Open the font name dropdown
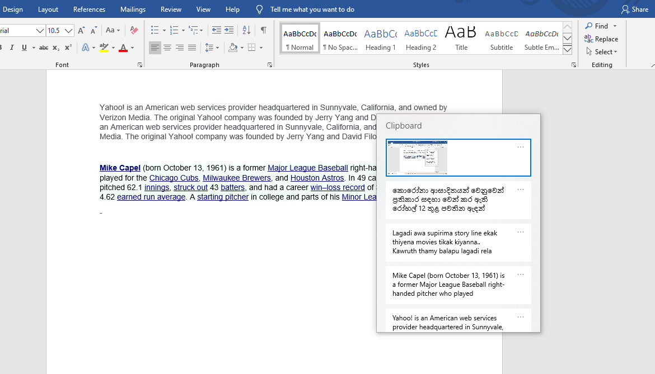Image resolution: width=655 pixels, height=374 pixels. (40, 30)
